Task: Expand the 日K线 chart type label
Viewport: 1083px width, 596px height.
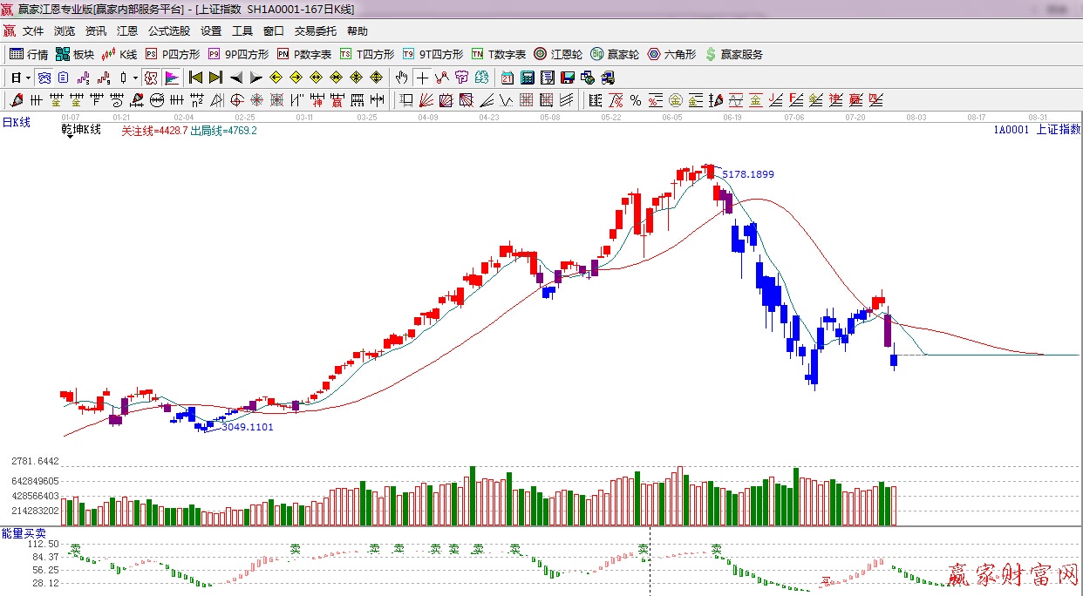Action: [16, 123]
